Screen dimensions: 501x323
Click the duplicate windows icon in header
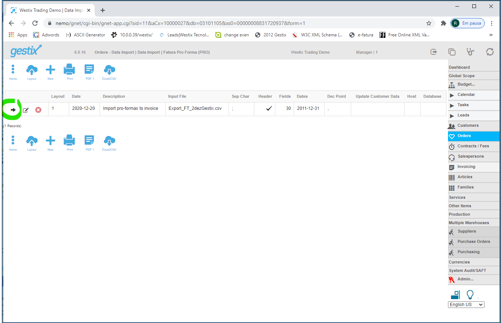tap(452, 52)
